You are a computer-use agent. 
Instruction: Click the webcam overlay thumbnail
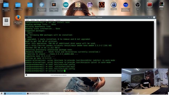coord(145,82)
